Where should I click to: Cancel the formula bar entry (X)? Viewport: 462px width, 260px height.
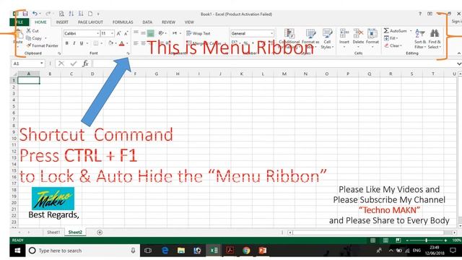[61, 64]
